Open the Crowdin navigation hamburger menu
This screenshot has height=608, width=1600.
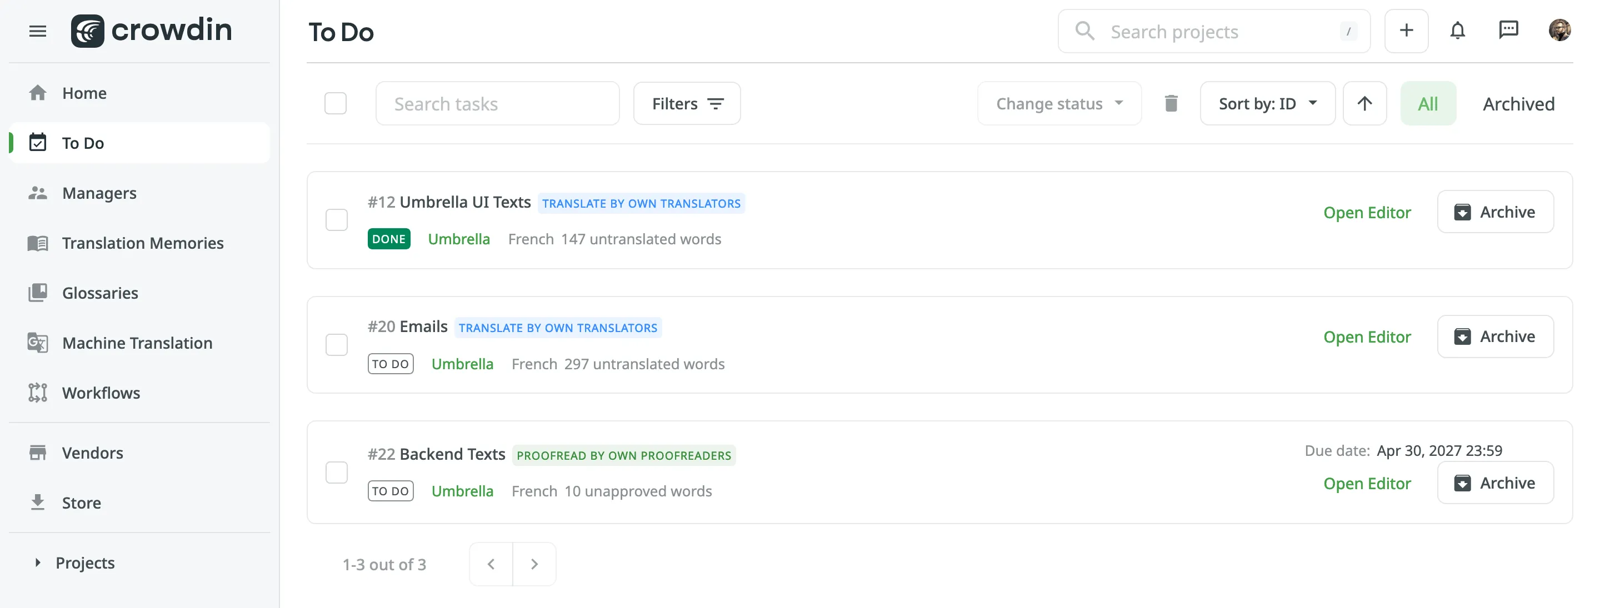pyautogui.click(x=37, y=31)
